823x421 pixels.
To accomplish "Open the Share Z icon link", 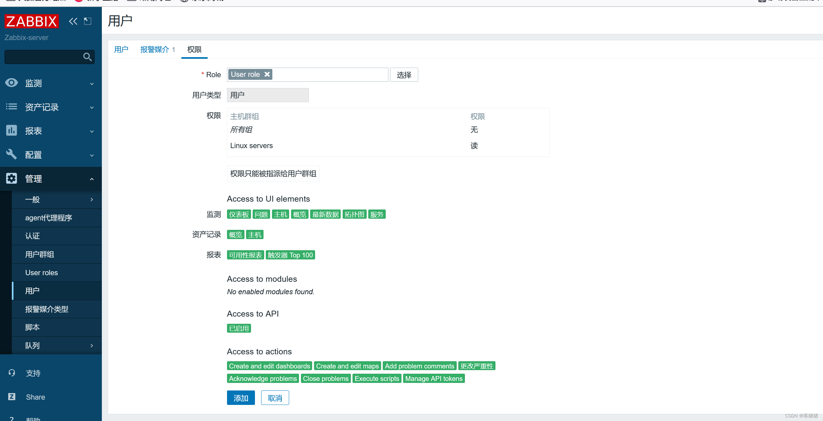I will (12, 397).
